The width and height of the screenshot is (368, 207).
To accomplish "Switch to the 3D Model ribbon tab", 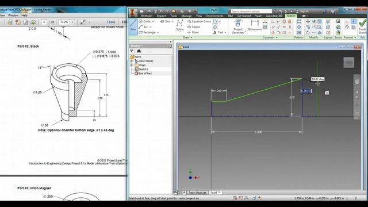I will coord(146,16).
